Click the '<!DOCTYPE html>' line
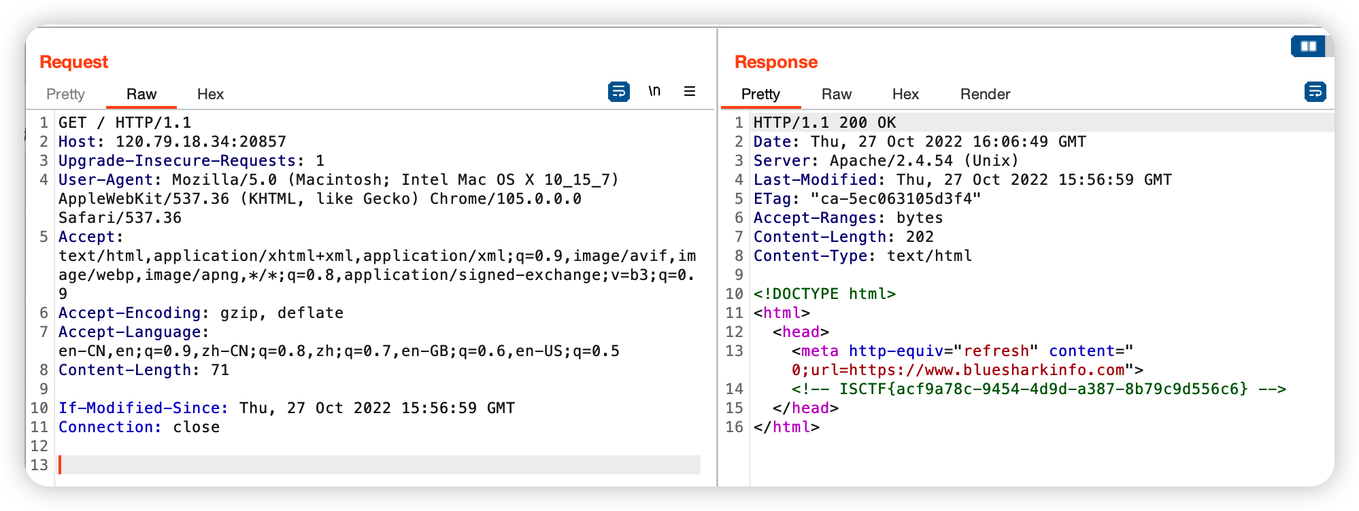This screenshot has width=1359, height=511. tap(824, 294)
